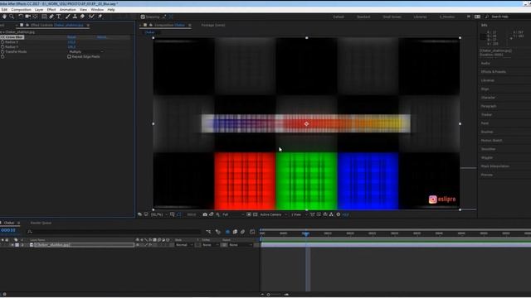Open the Composition menu
531x298 pixels.
(21, 9)
